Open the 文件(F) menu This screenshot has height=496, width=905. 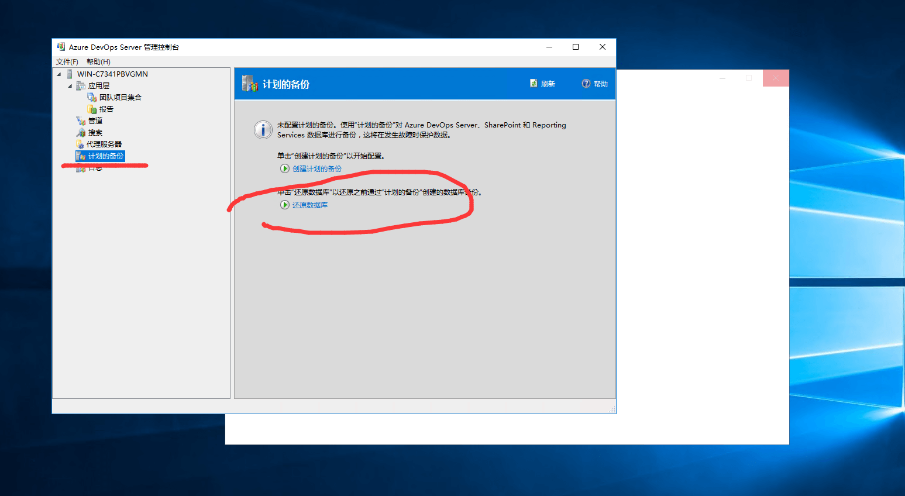(67, 62)
